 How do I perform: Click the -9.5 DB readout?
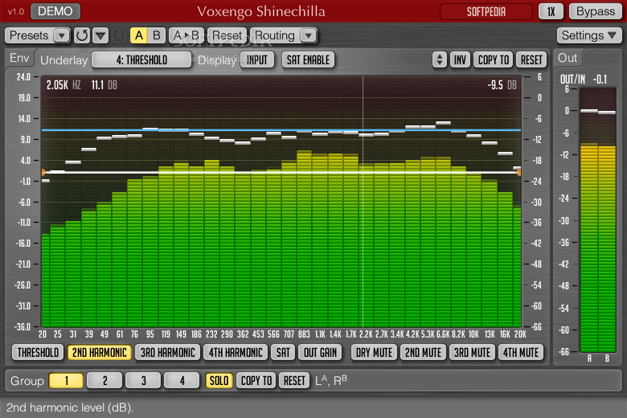[x=502, y=85]
